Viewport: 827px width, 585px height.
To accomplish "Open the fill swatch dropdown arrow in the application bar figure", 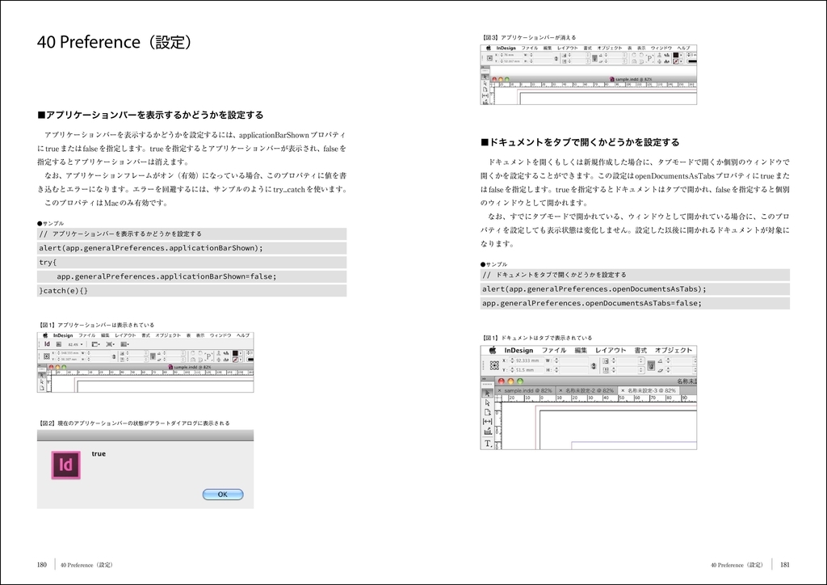I will pos(241,353).
